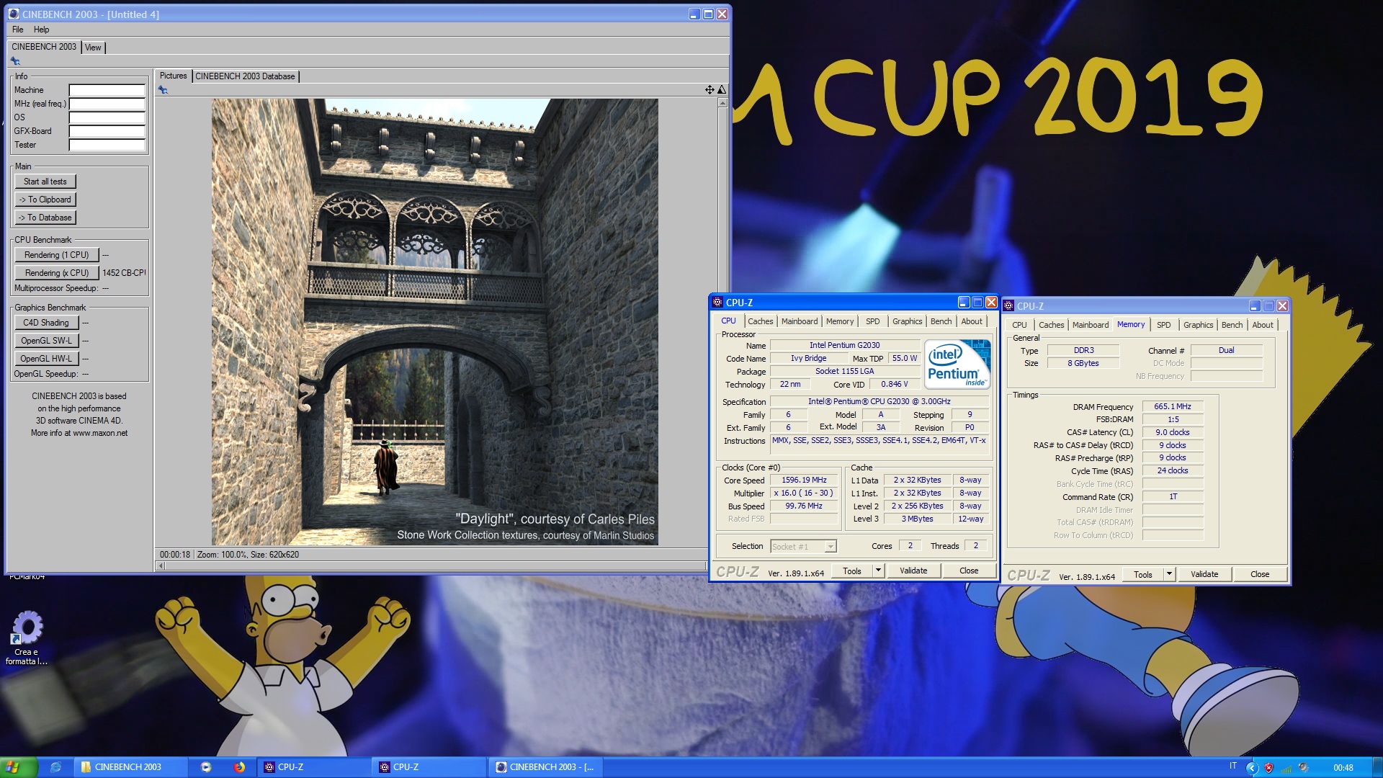Open the About tab in CPU-Z CPU window
1383x778 pixels.
[972, 322]
